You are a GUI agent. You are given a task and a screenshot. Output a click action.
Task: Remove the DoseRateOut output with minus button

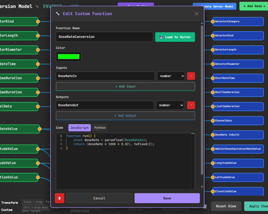point(191,105)
